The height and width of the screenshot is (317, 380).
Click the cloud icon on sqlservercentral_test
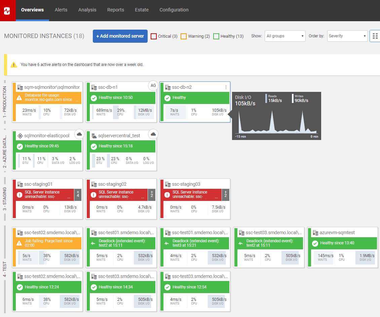(x=153, y=134)
